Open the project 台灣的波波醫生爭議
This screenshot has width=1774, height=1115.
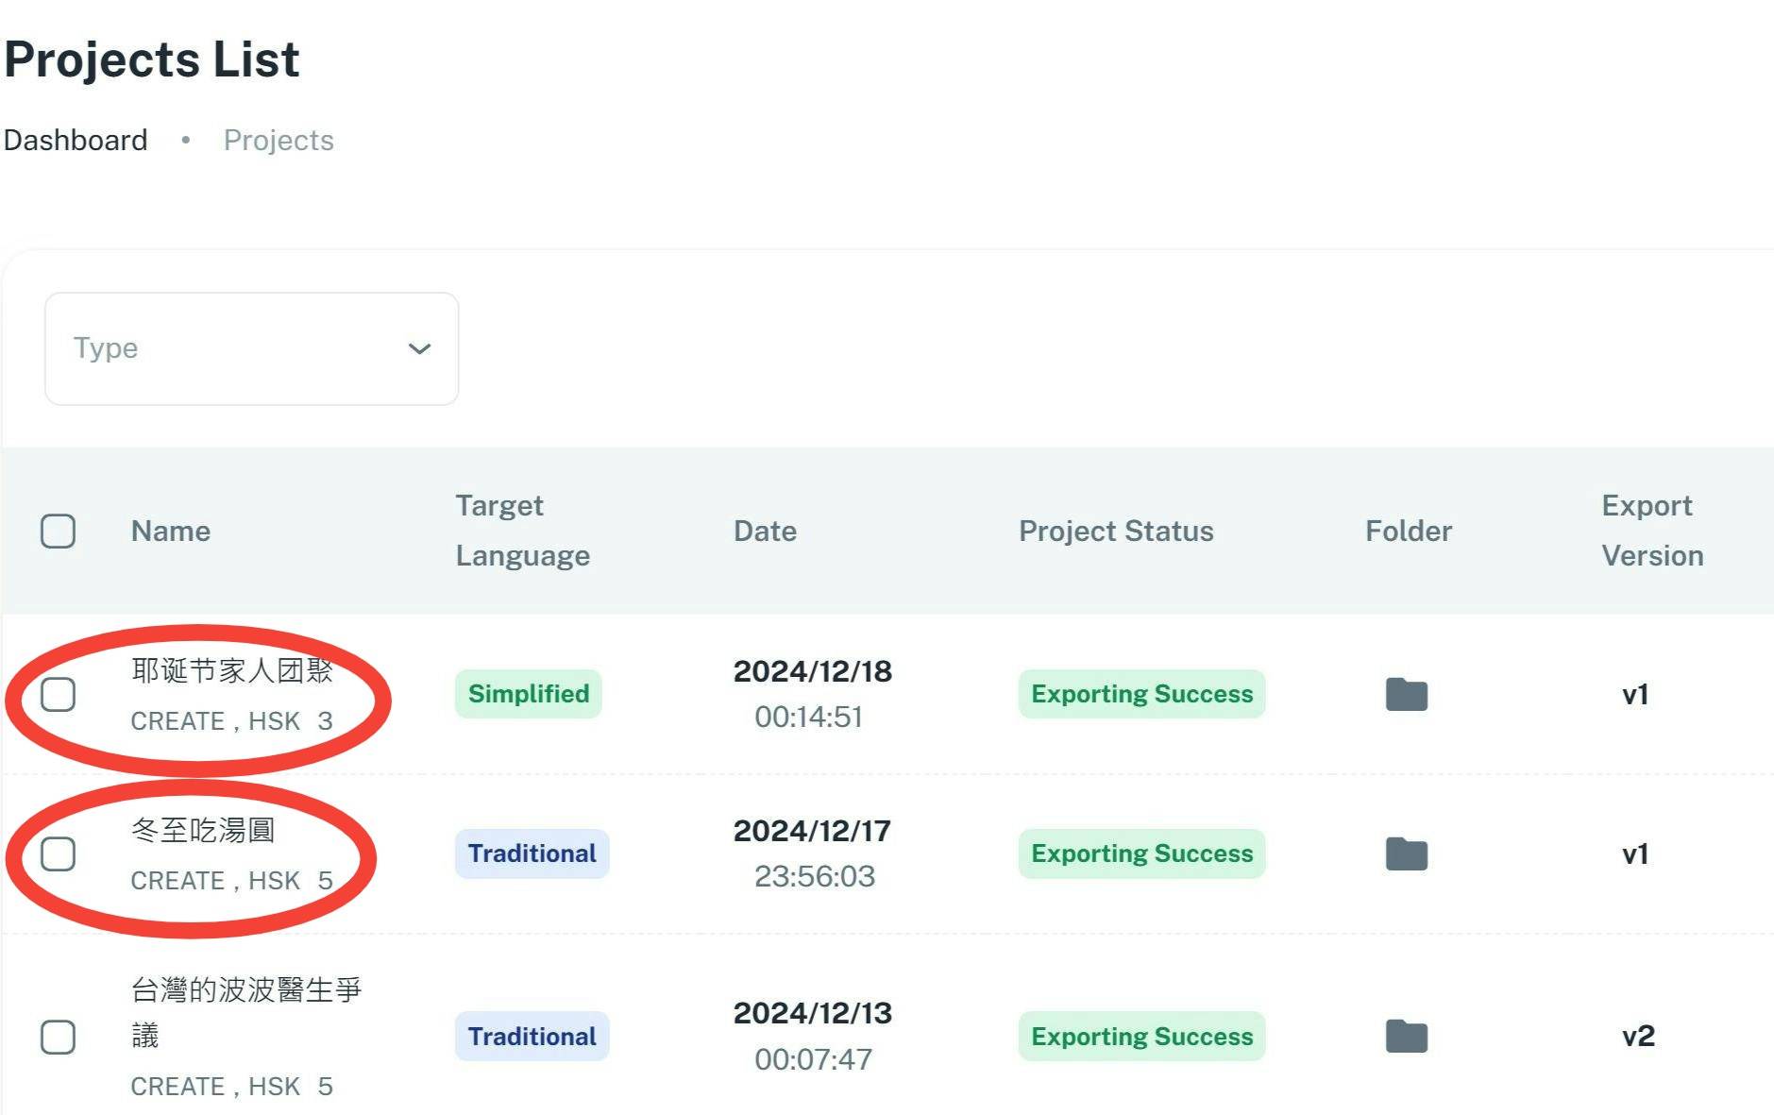point(246,1012)
